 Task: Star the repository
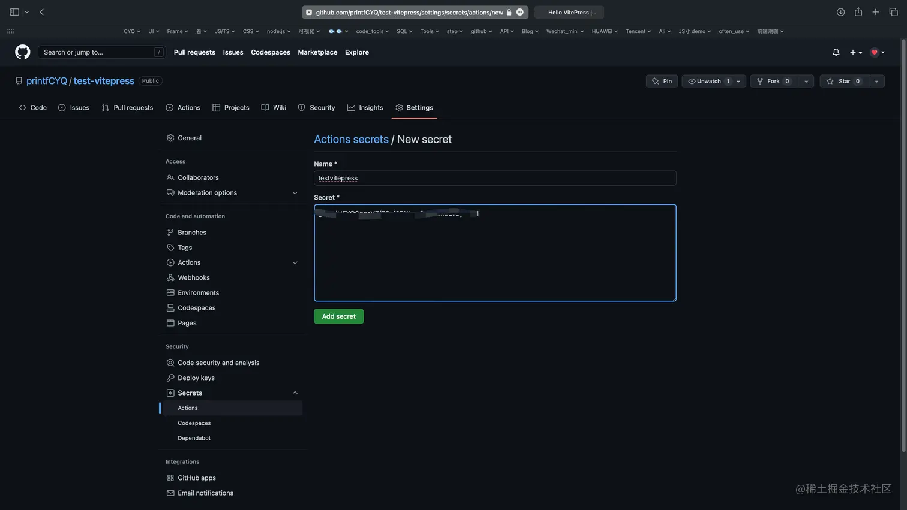point(844,81)
